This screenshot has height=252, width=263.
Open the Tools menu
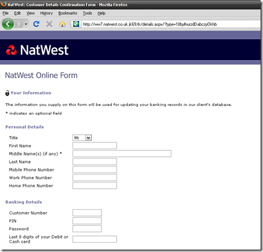[x=87, y=13]
